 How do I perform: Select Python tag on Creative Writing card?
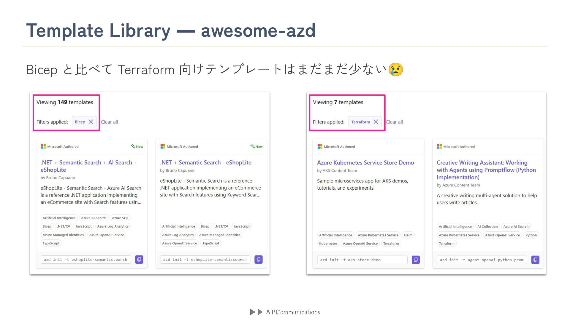coord(531,235)
